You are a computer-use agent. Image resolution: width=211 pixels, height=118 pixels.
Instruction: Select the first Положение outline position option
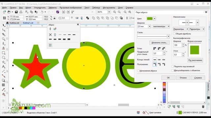click(x=155, y=64)
